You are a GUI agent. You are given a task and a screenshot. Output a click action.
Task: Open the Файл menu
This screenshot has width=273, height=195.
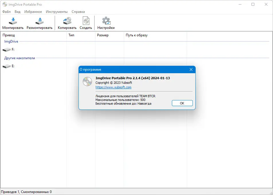(x=6, y=12)
